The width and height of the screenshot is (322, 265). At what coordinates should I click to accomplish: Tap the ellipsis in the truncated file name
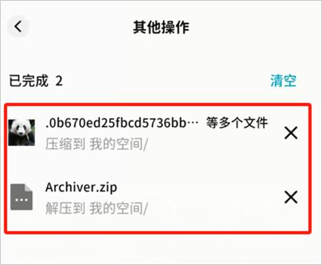point(192,123)
